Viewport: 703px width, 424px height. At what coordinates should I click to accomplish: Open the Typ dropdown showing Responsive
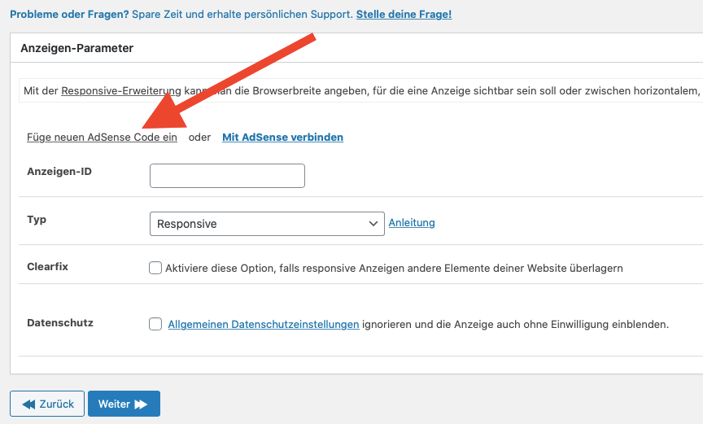[x=267, y=224]
